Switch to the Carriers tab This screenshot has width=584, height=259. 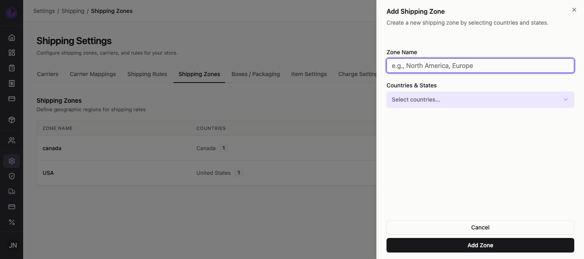click(x=47, y=74)
